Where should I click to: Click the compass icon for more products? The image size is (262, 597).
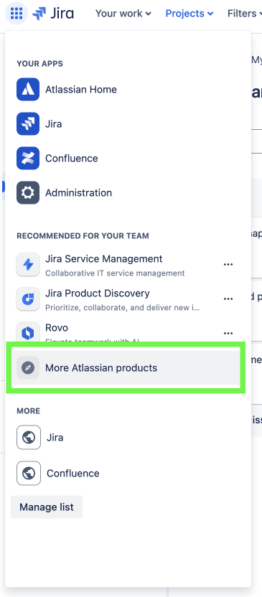click(28, 368)
